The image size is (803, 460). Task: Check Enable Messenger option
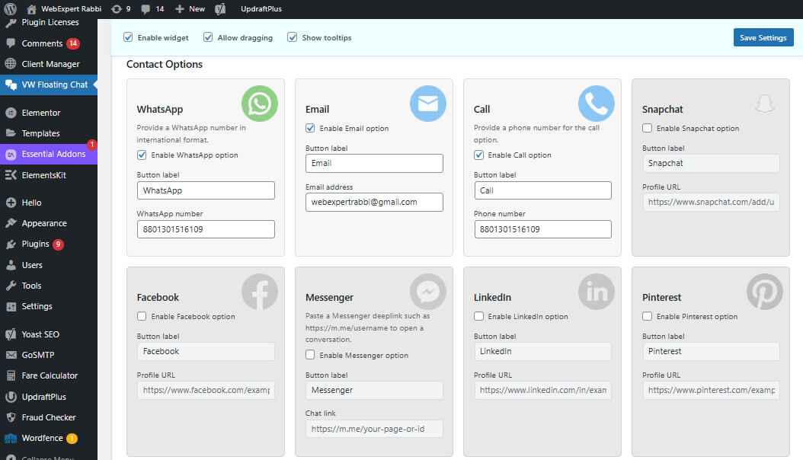coord(310,355)
